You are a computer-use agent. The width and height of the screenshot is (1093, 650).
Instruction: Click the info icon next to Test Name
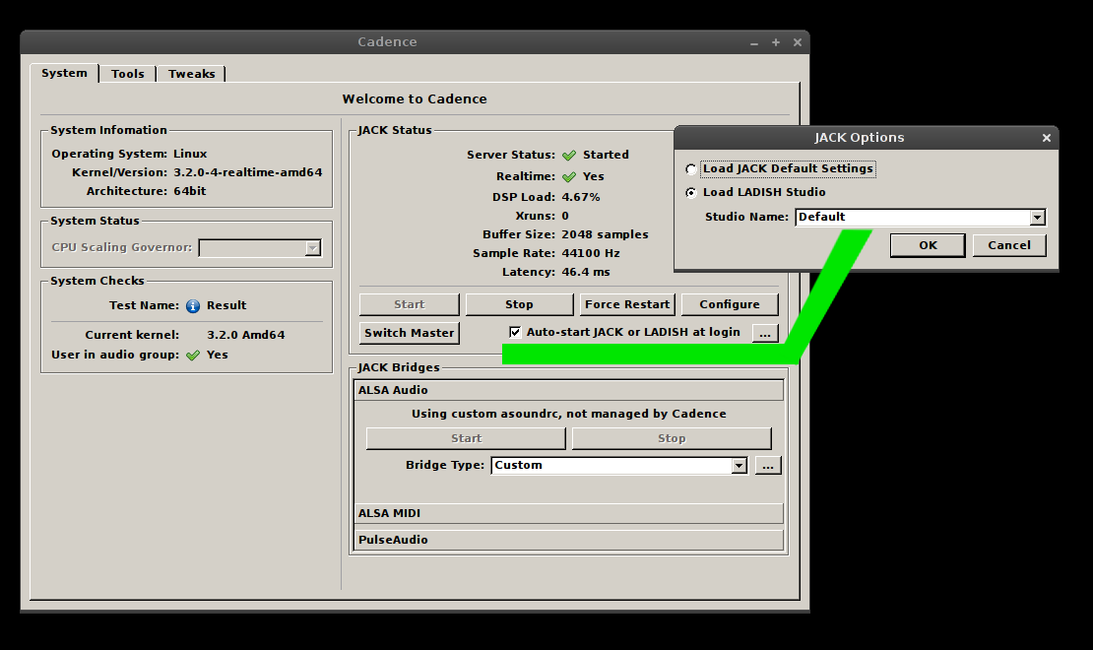click(x=193, y=306)
